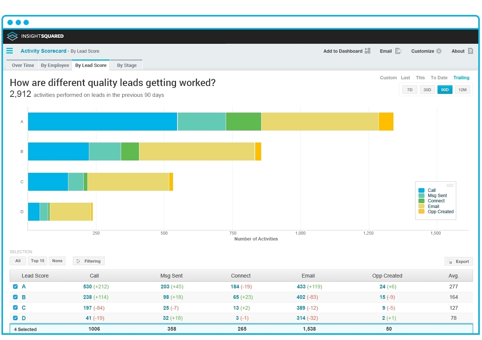Sort by the Email column header

coord(308,276)
